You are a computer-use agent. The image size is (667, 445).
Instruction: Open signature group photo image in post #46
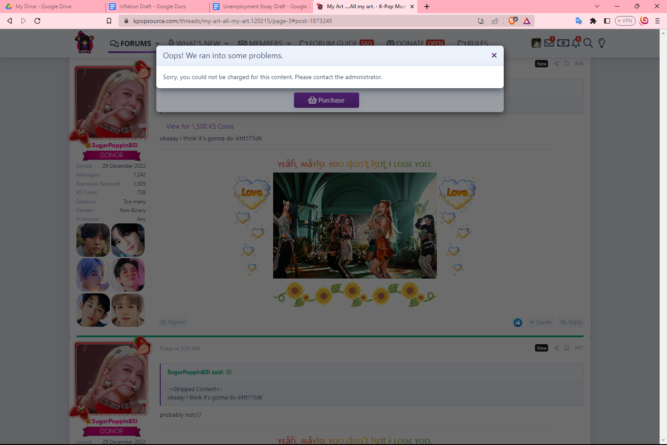(x=355, y=226)
